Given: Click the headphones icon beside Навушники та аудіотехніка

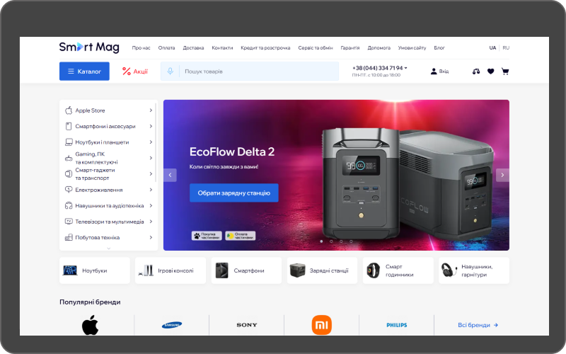Looking at the screenshot, I should pos(69,205).
